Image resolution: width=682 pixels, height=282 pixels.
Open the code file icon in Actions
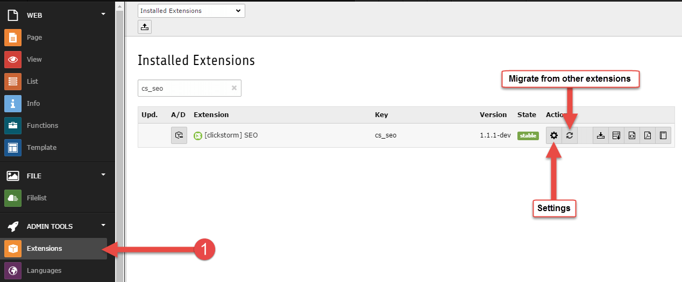coord(632,136)
